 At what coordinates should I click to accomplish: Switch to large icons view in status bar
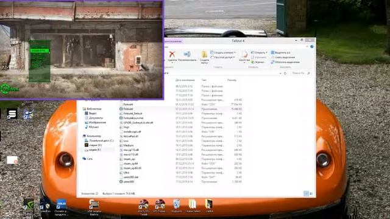(311, 193)
